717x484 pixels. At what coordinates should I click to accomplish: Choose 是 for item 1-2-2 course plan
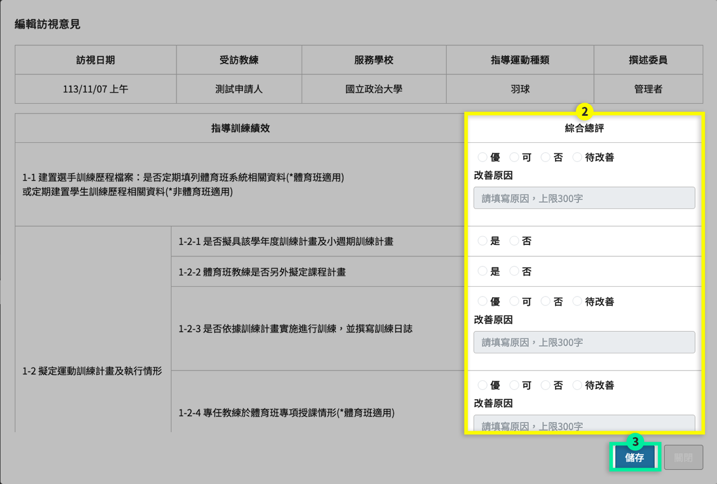[x=483, y=271]
